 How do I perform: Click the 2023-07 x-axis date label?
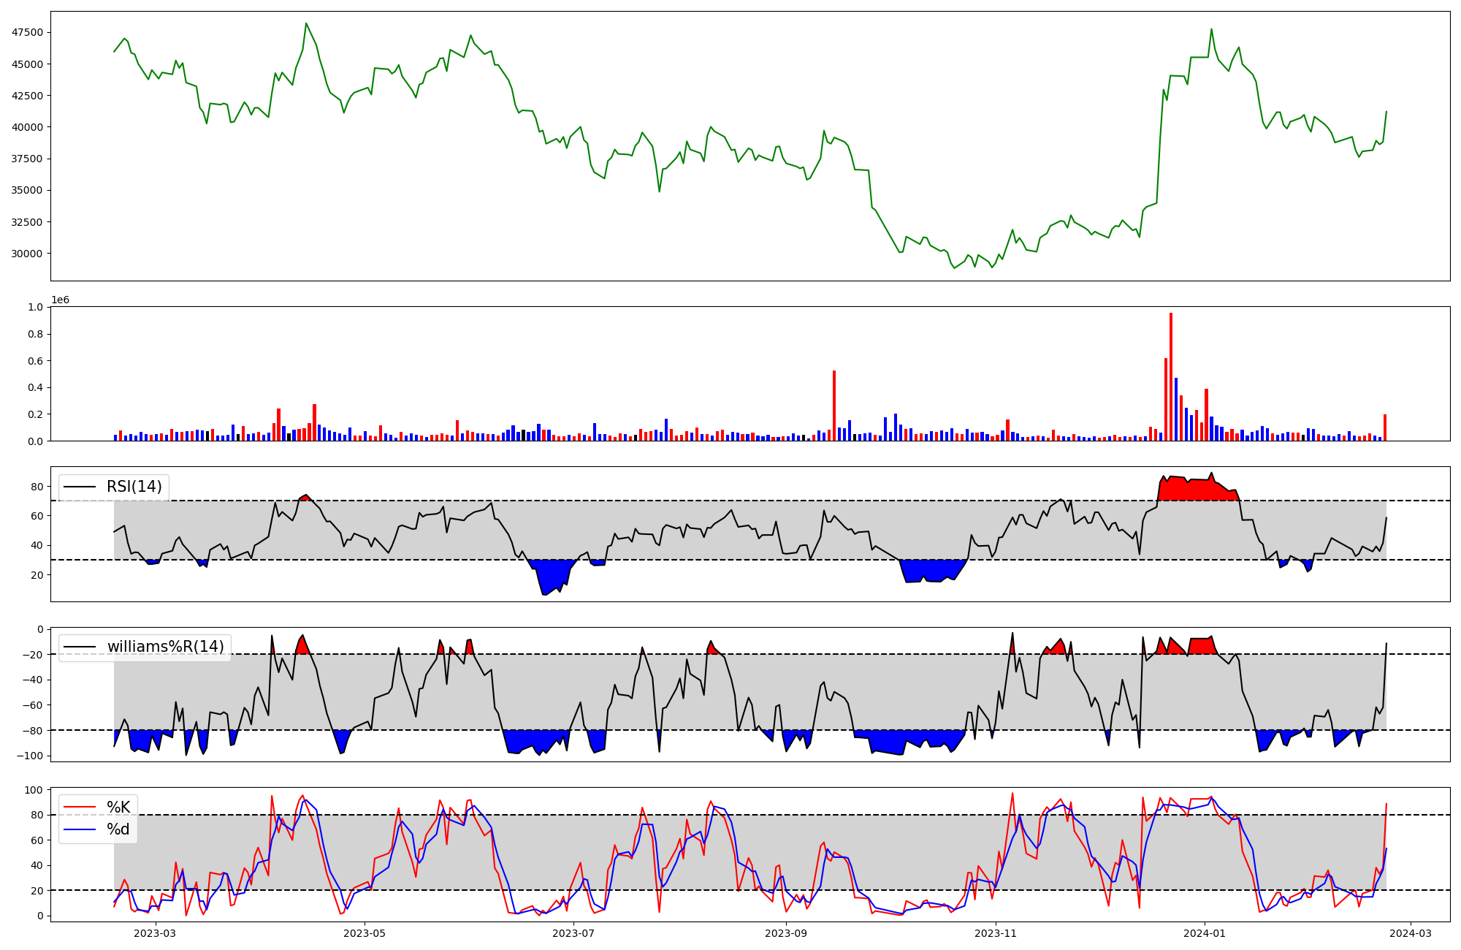(573, 933)
